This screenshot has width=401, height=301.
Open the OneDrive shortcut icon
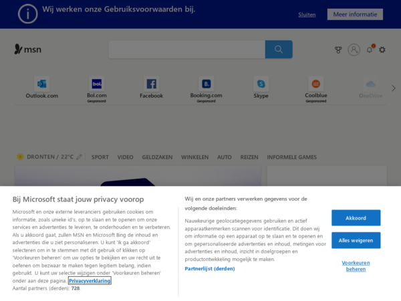coord(370,84)
